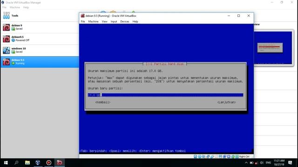Click the hard disk activity status icon
Image resolution: width=298 pixels, height=167 pixels.
pyautogui.click(x=196, y=157)
